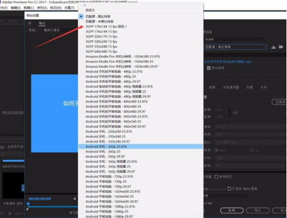Select the NTSC radio button
The height and width of the screenshot is (218, 287).
point(216,150)
